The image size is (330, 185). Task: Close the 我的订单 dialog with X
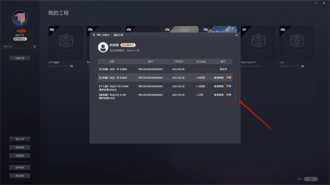pos(236,35)
